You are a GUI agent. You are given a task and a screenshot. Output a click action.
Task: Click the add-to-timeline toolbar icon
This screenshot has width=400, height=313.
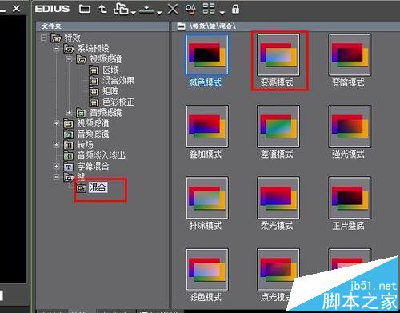146,10
